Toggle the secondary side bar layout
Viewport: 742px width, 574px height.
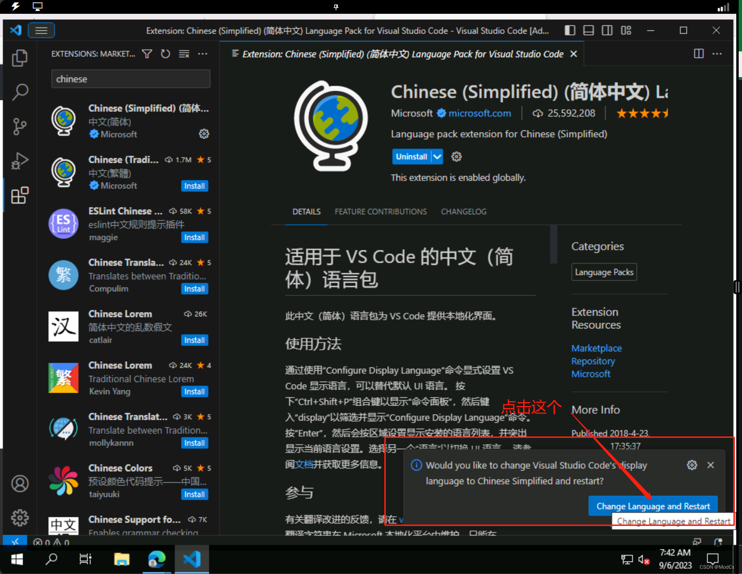(607, 30)
